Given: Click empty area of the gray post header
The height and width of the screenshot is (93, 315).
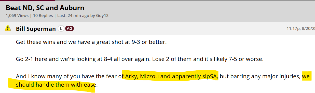Looking at the screenshot, I should [178, 28].
